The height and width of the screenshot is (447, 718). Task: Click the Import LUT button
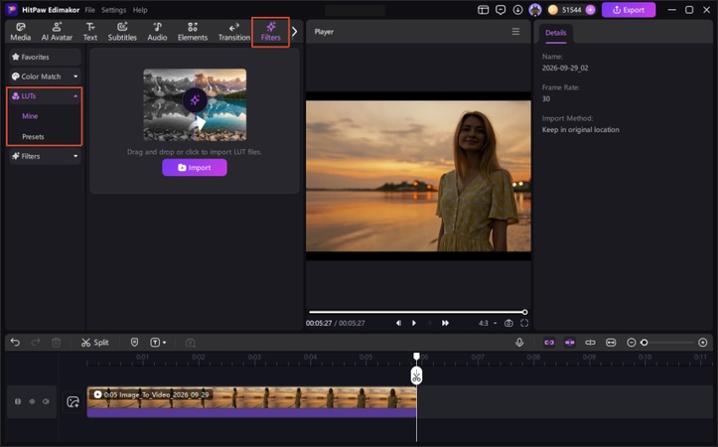(x=195, y=168)
